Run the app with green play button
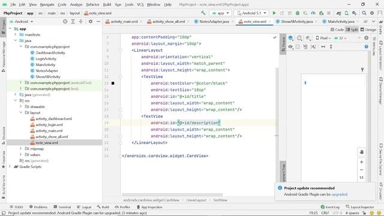This screenshot has height=216, width=384. click(274, 13)
